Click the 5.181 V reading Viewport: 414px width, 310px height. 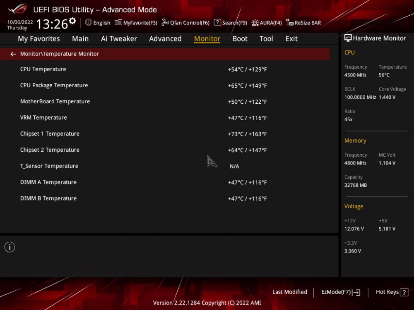coord(387,229)
